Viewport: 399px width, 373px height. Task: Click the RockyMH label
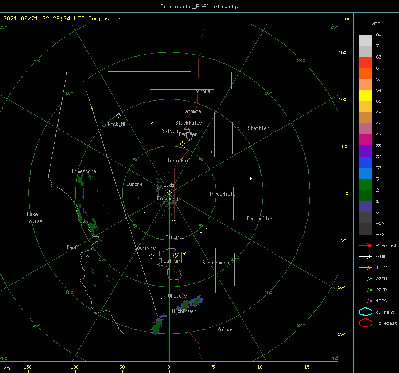coord(117,124)
